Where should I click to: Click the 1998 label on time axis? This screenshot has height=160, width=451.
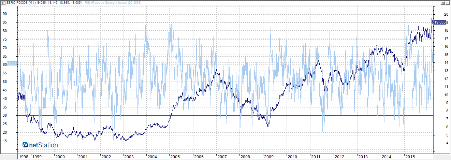tap(24, 157)
